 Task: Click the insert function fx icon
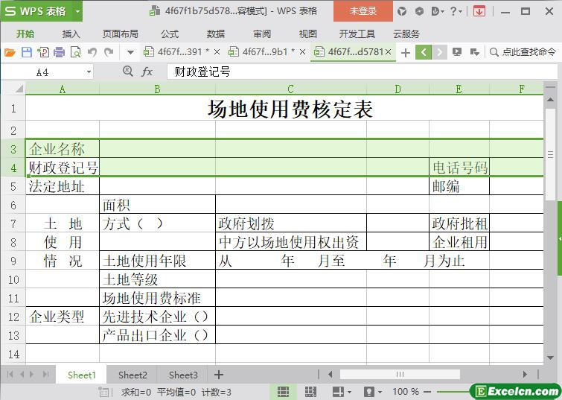pos(147,72)
